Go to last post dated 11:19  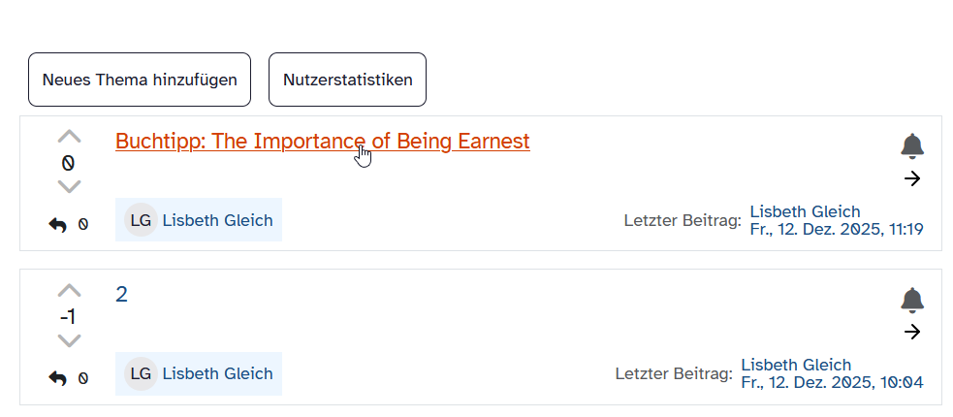click(x=836, y=230)
